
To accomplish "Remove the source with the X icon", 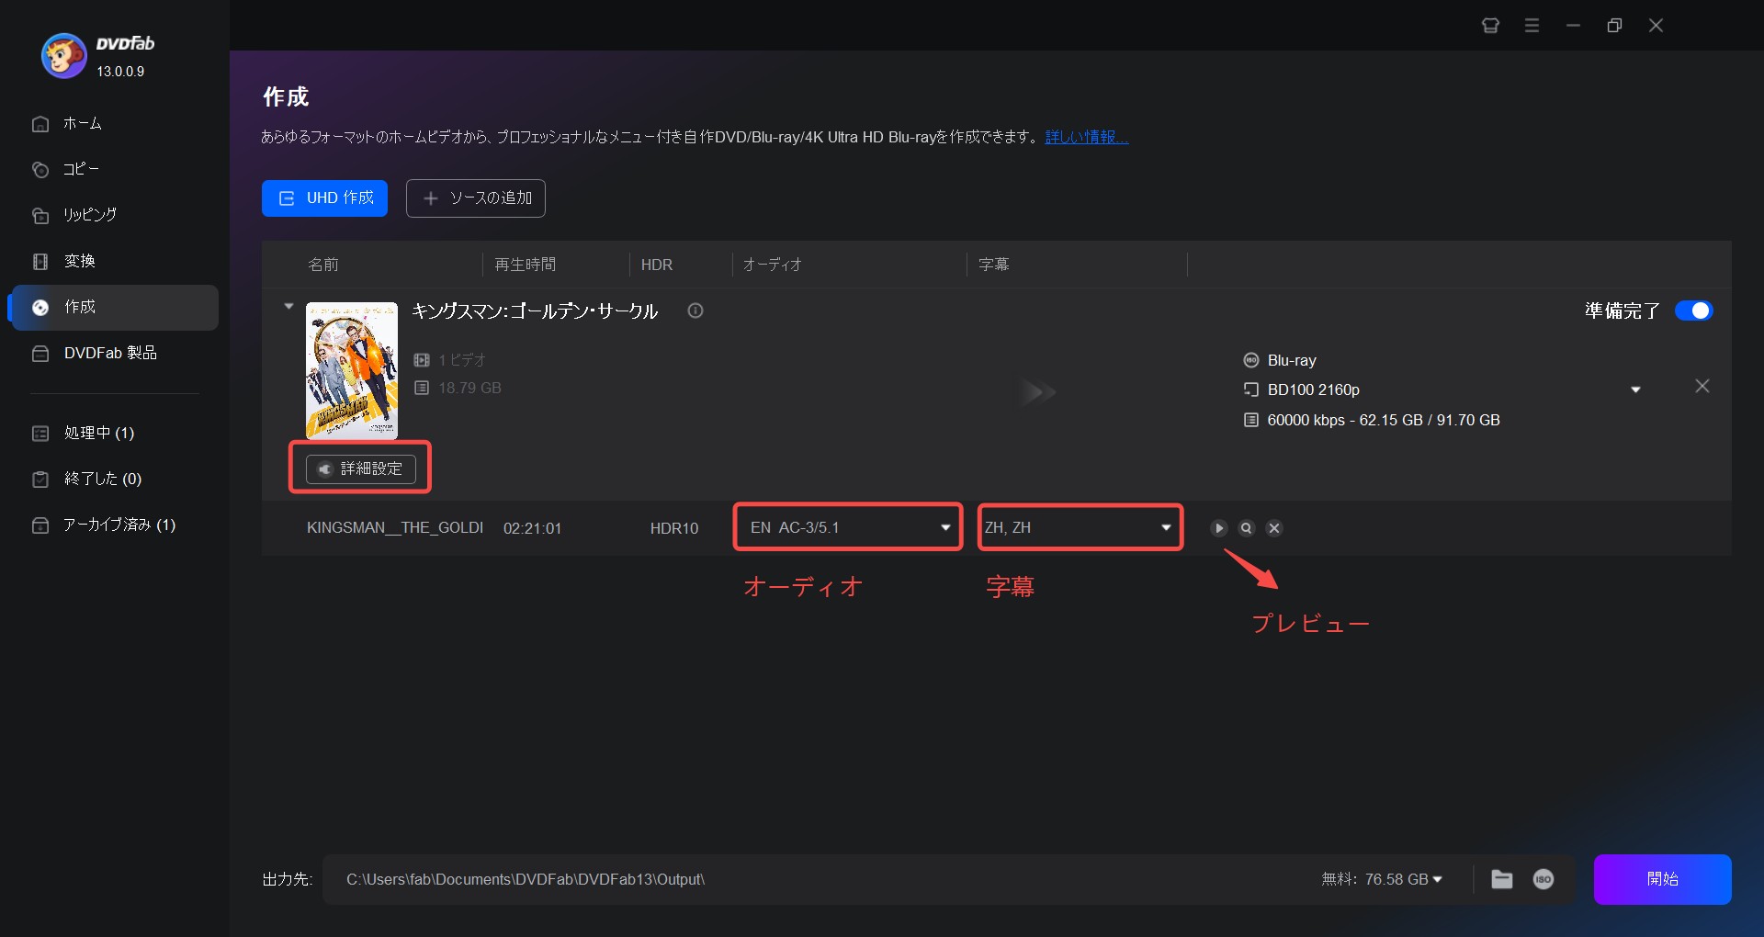I will point(1702,386).
